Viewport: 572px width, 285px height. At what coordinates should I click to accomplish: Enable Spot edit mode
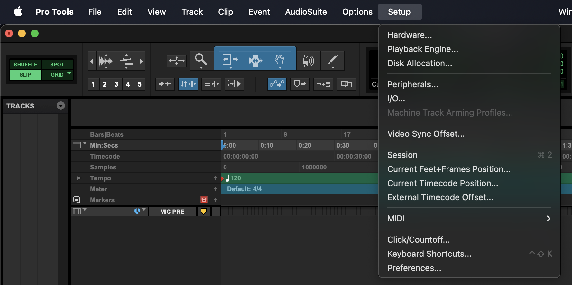pyautogui.click(x=57, y=65)
